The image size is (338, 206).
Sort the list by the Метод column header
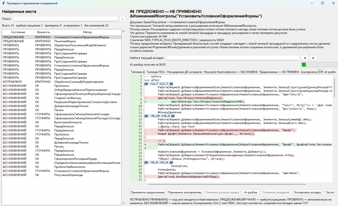87,32
